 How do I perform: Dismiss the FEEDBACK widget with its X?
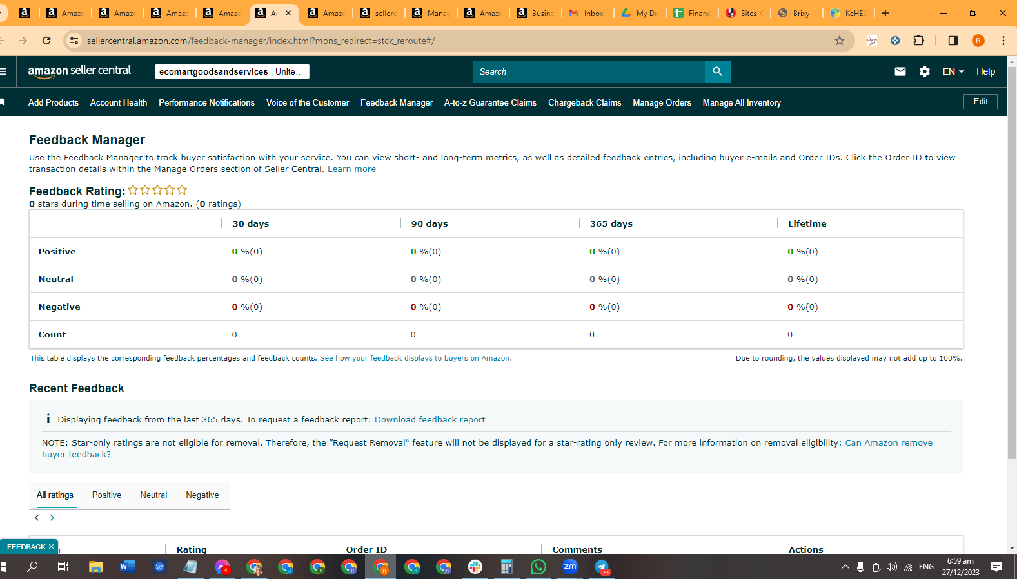pos(51,547)
